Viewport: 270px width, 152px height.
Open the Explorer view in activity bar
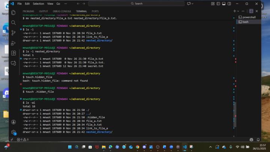[x=13, y=12]
